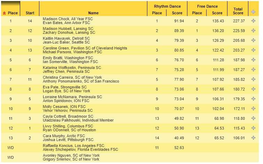The height and width of the screenshot is (164, 263).
Task: Click total score 185.82
Action: [x=239, y=79]
